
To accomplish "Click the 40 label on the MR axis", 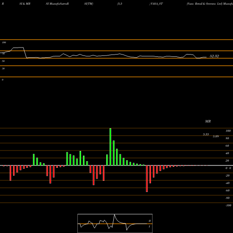I will click(227, 153).
